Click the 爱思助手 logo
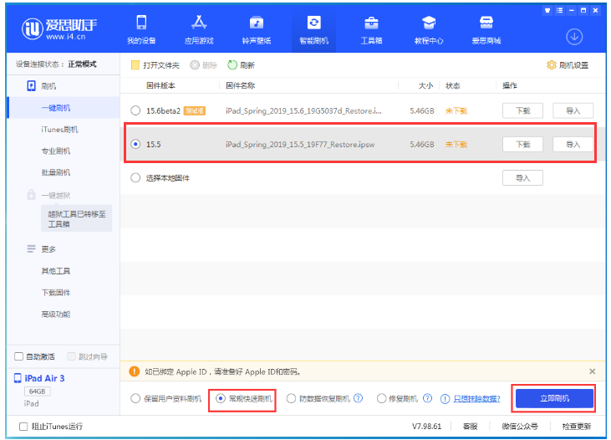 59,29
